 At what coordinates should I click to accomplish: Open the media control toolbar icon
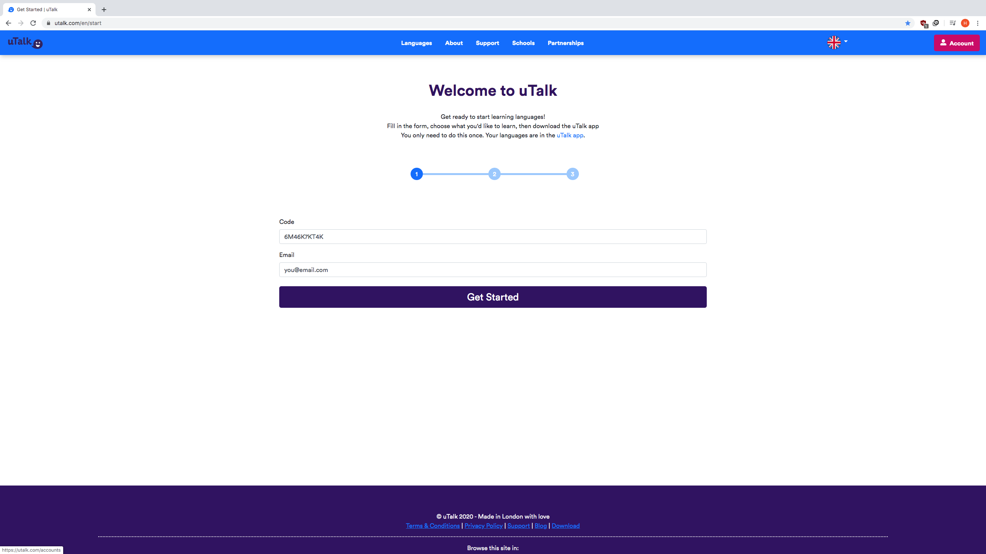952,23
